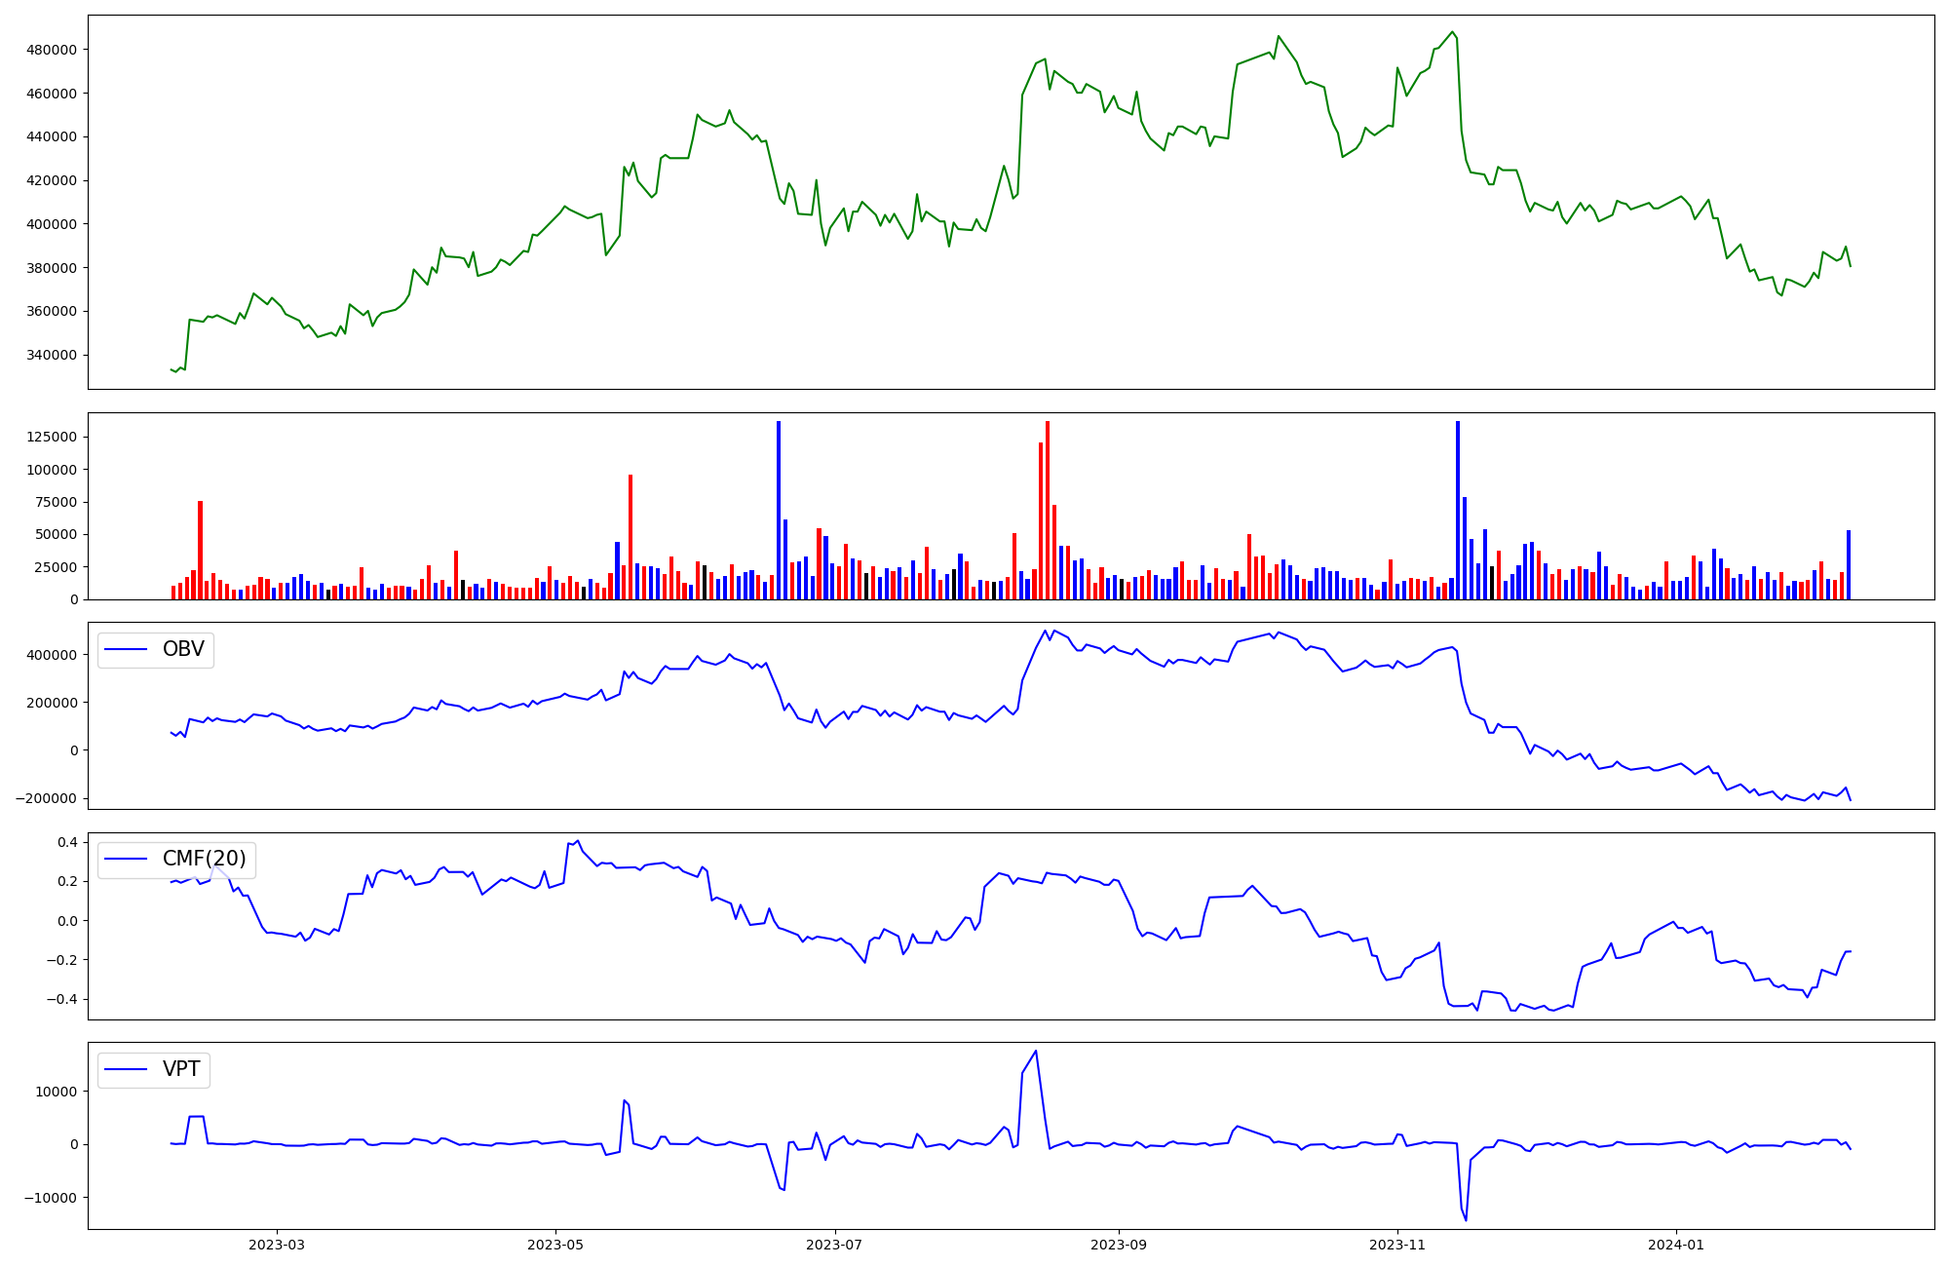Click the 0 label on OBV axis

73,750
